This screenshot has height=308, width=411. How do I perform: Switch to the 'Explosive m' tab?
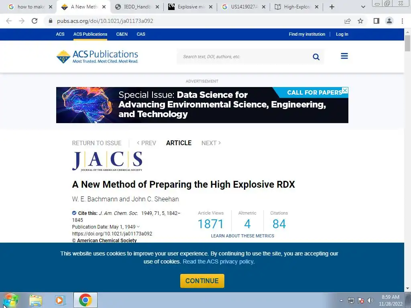(187, 7)
